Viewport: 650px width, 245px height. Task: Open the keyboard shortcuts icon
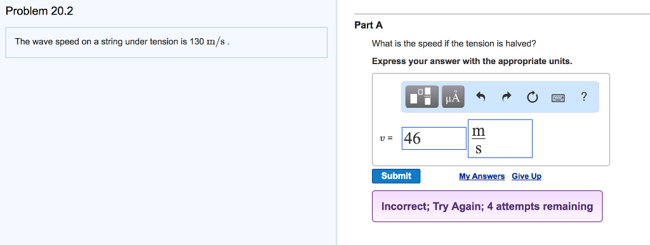coord(558,98)
